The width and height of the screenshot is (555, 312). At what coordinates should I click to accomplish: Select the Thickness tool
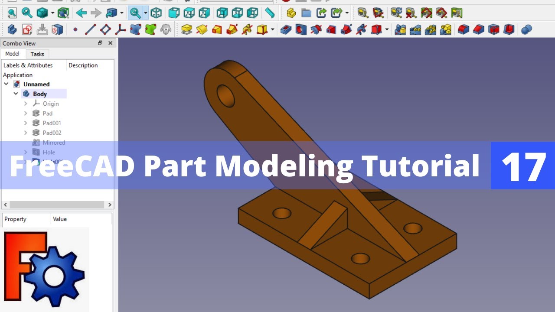point(509,29)
